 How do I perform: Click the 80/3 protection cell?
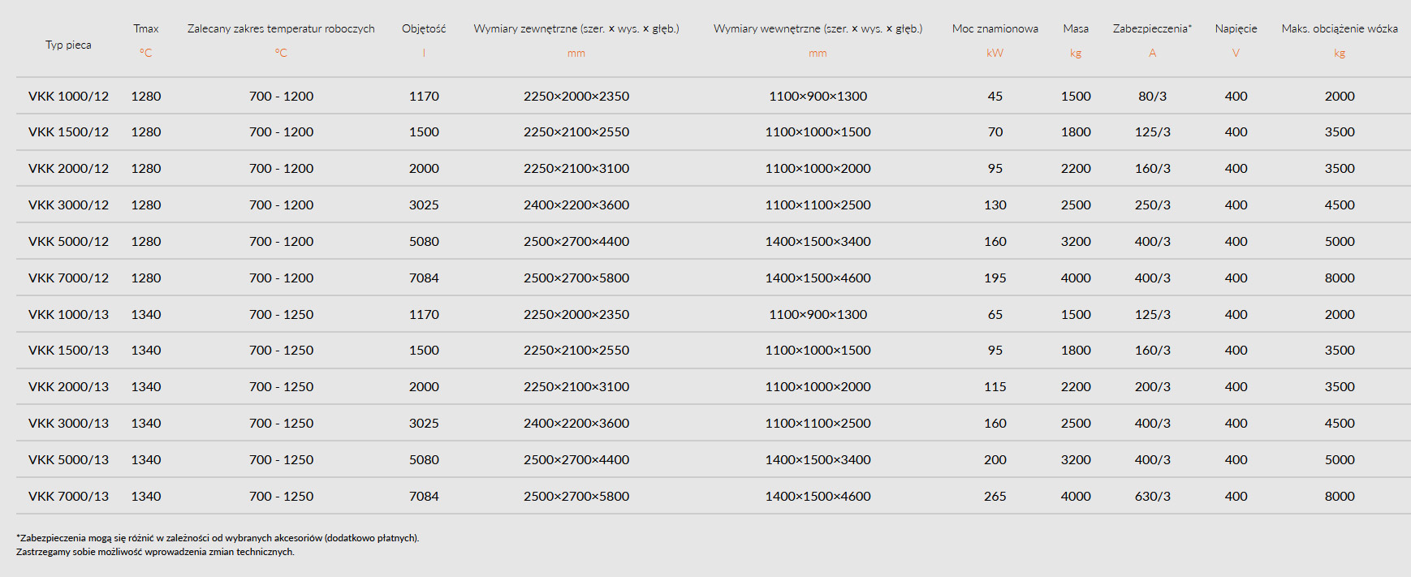coord(1152,96)
